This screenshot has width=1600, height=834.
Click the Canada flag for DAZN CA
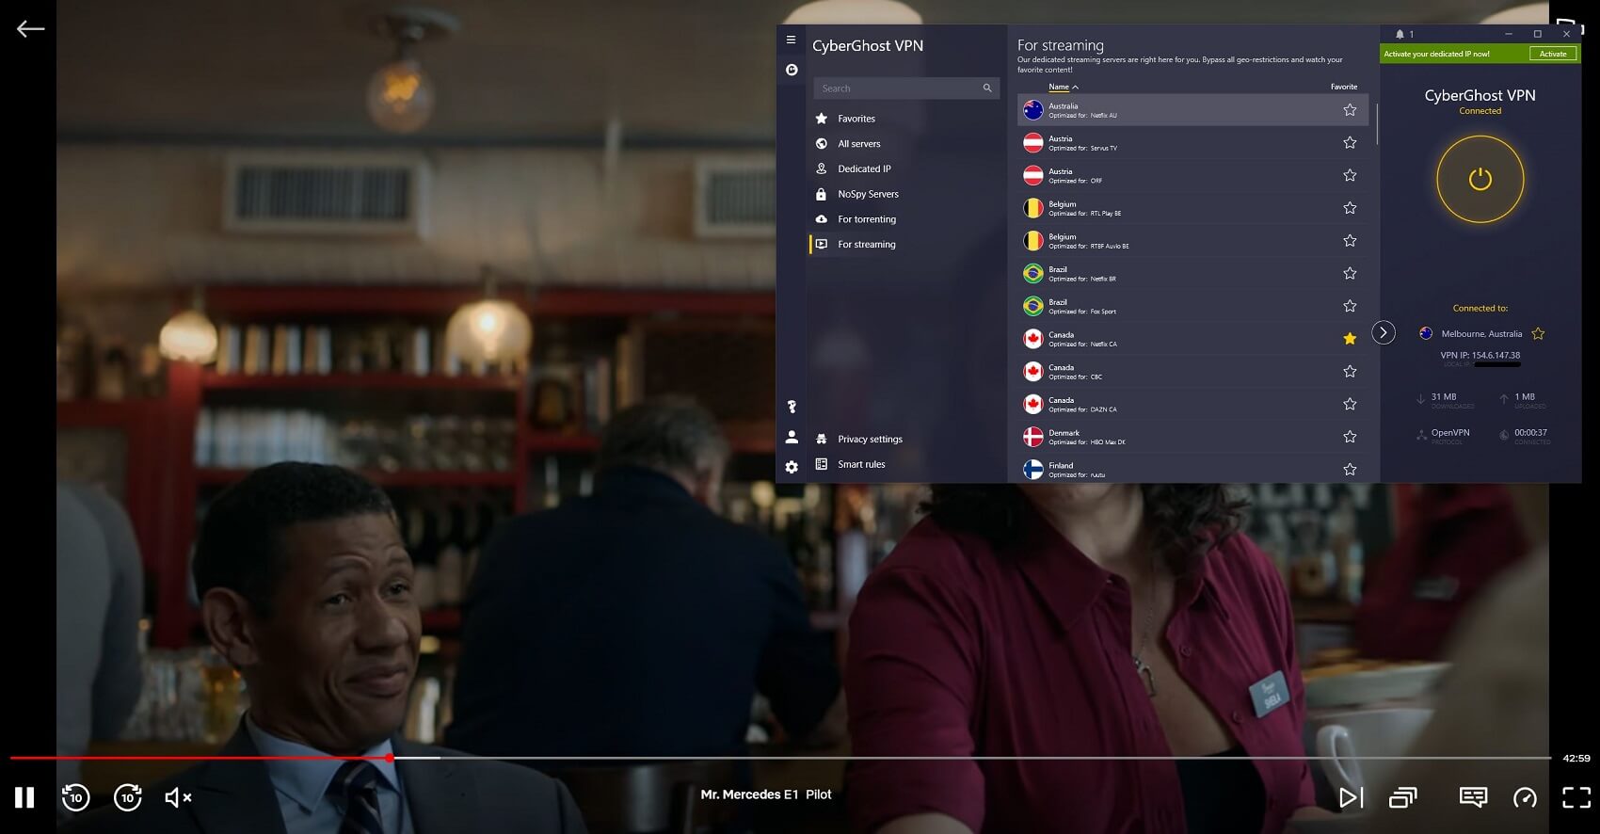pyautogui.click(x=1033, y=404)
